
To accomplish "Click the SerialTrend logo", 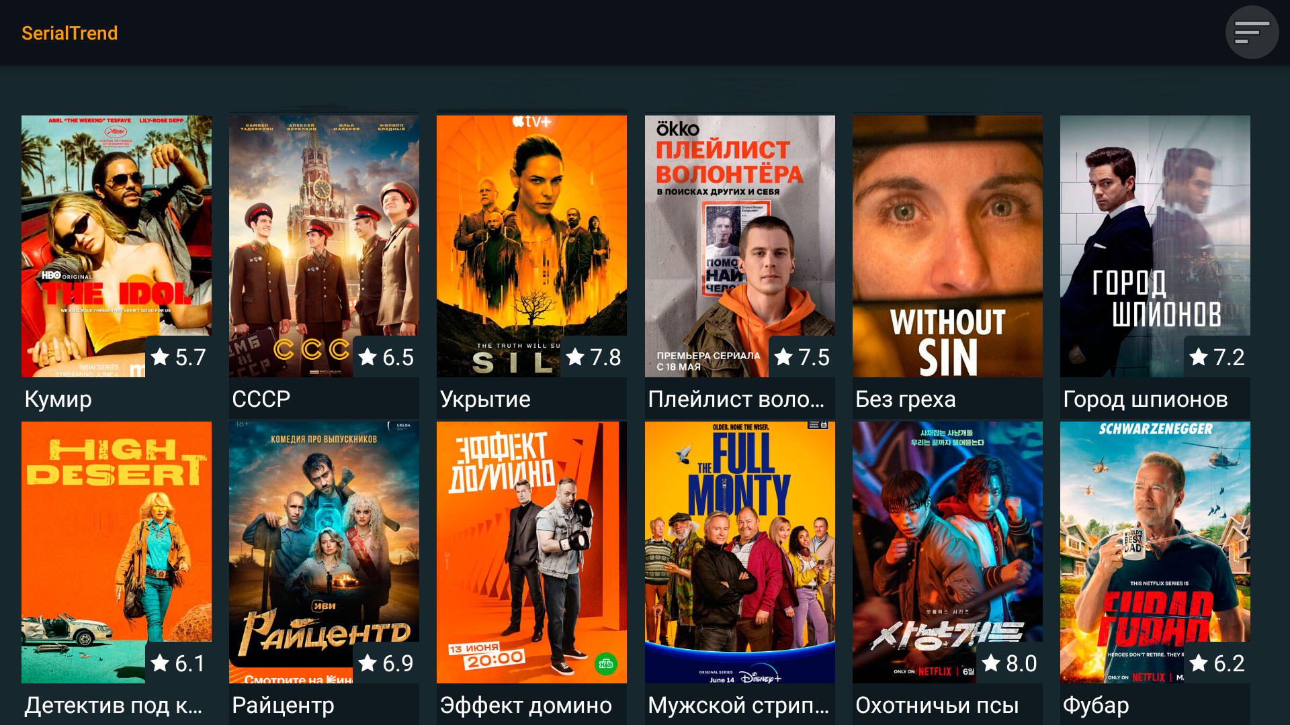I will point(69,33).
